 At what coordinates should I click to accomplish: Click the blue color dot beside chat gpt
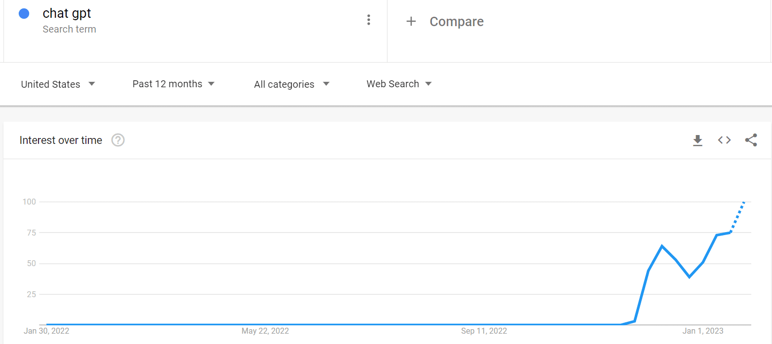pyautogui.click(x=24, y=13)
